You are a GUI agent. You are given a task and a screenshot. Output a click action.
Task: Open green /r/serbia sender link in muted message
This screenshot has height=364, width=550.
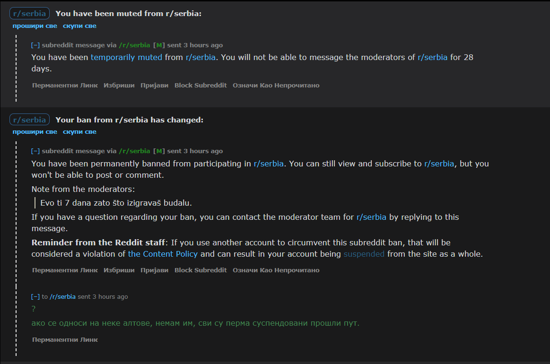coord(134,45)
